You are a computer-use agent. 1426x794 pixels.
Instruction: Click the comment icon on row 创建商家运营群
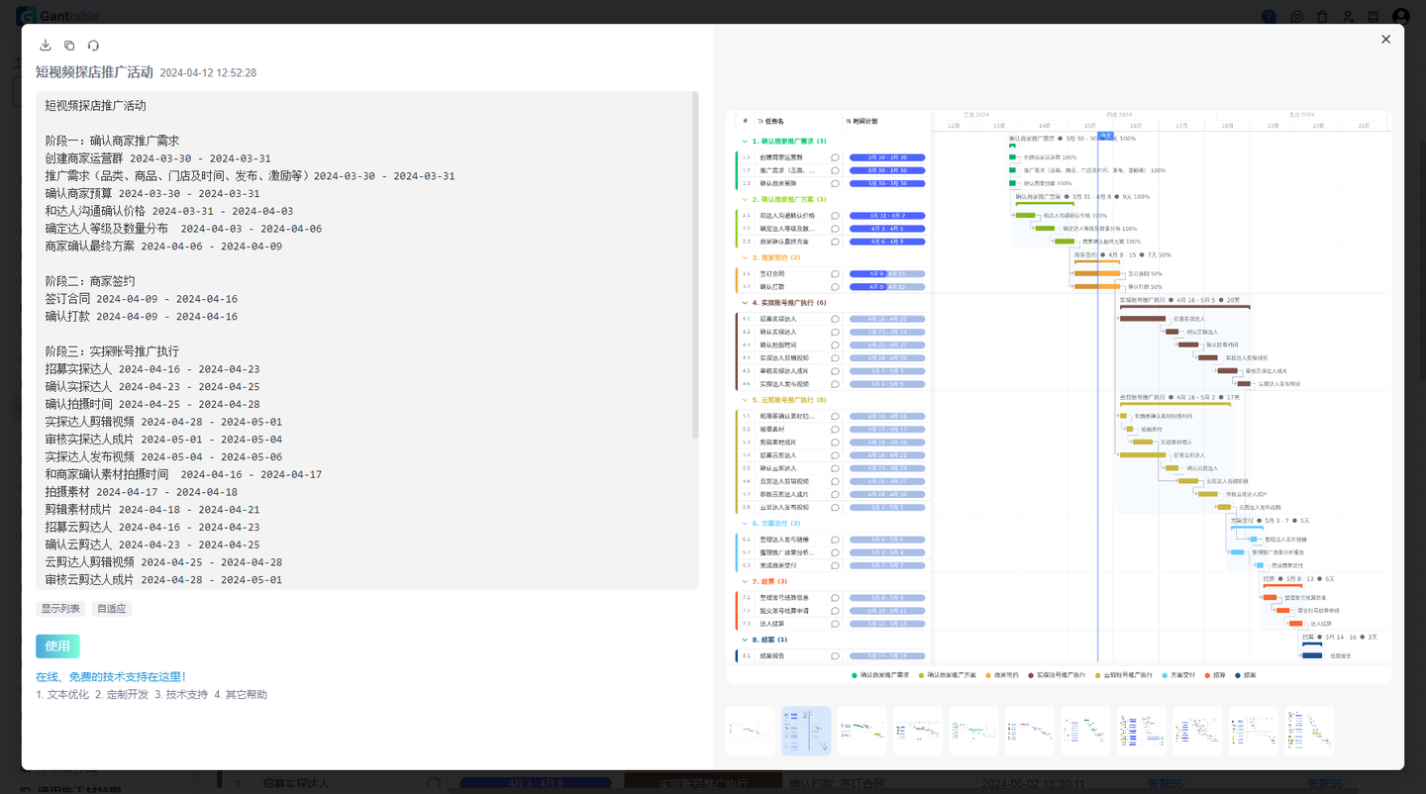coord(835,157)
